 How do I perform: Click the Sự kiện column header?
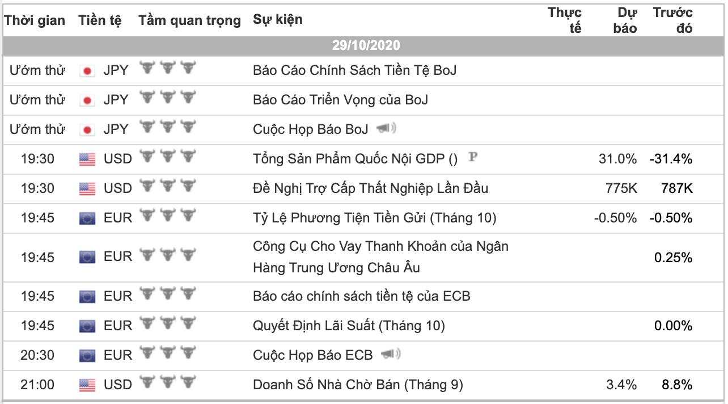point(278,20)
